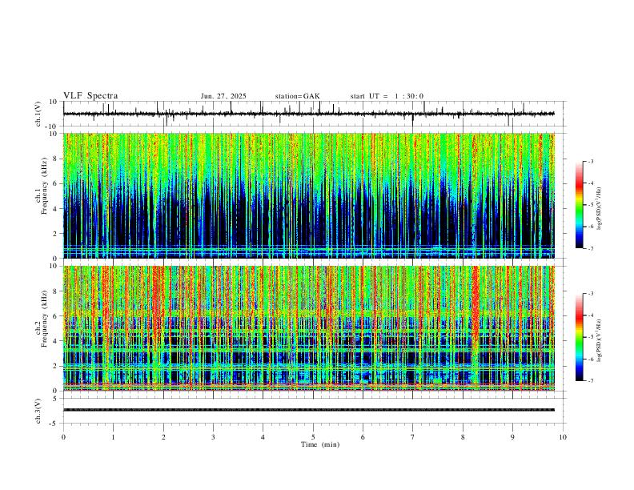Click time axis tick label "7"
The image size is (634, 490).
coord(413,437)
